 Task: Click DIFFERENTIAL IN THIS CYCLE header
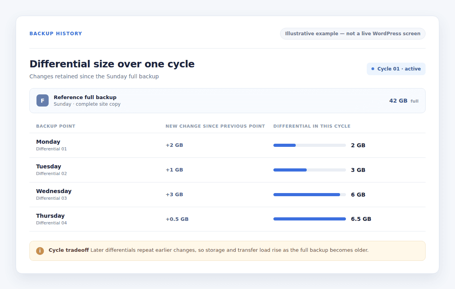tap(312, 126)
